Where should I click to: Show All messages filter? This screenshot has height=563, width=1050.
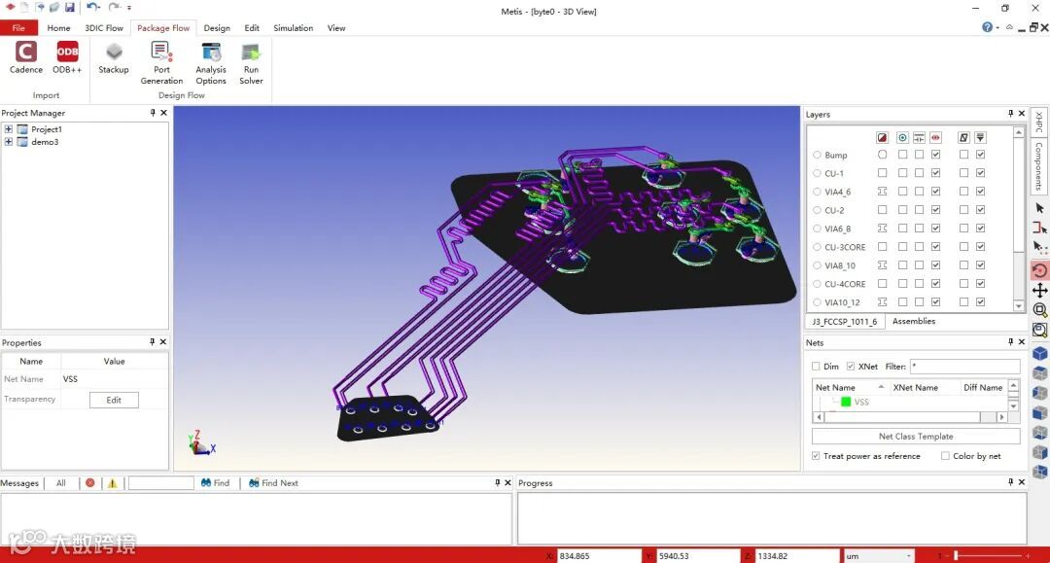61,482
